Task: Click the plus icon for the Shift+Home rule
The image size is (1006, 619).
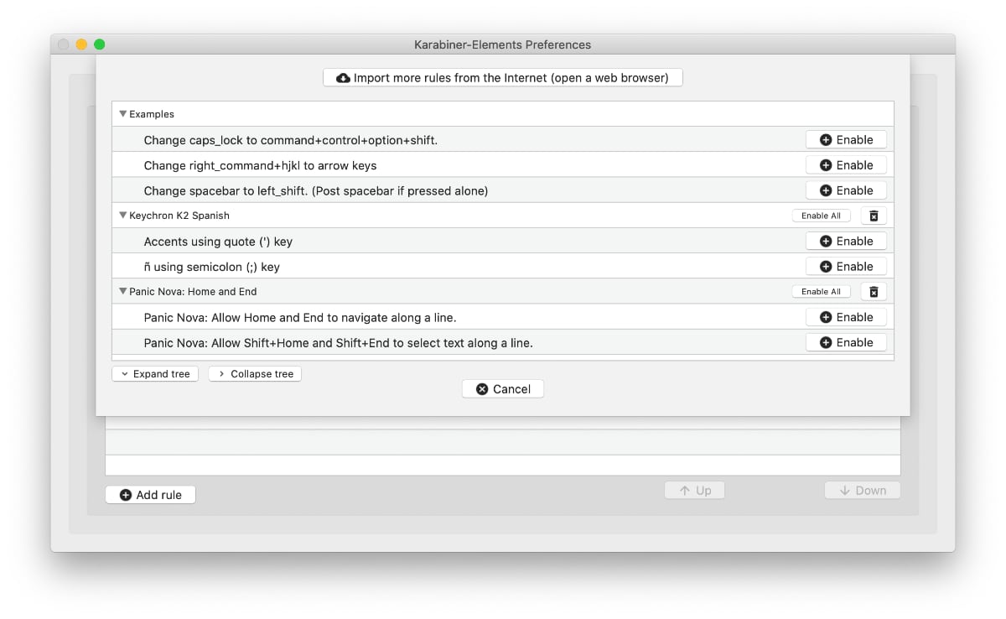Action: (x=826, y=342)
